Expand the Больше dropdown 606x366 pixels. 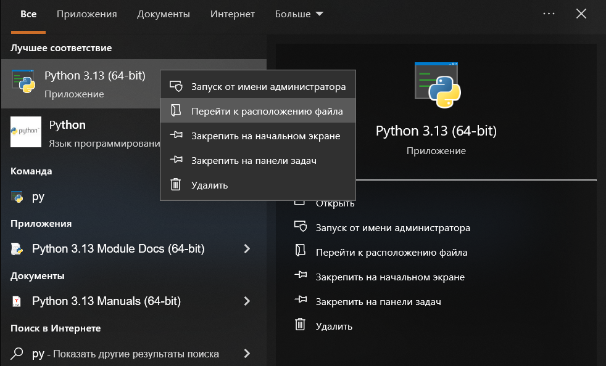(299, 14)
